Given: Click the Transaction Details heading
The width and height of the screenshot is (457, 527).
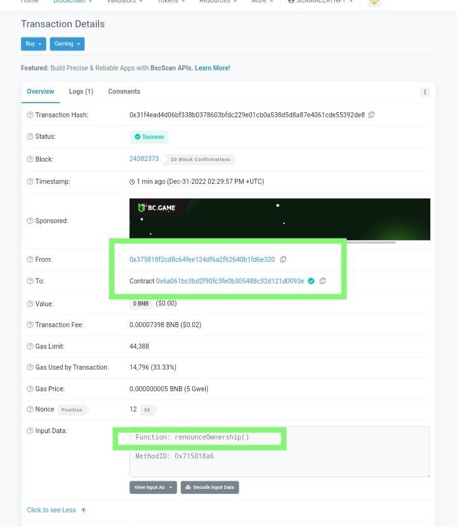Looking at the screenshot, I should [63, 24].
